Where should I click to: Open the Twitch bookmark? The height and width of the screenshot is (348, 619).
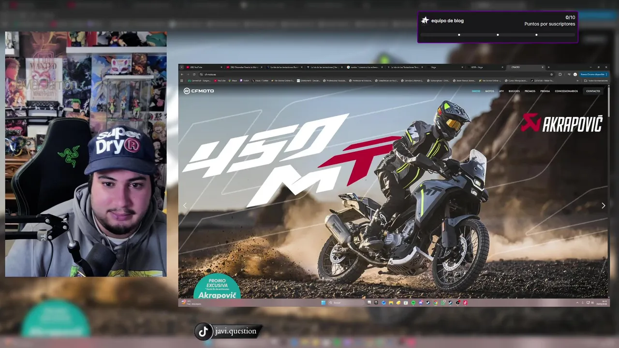click(x=245, y=80)
